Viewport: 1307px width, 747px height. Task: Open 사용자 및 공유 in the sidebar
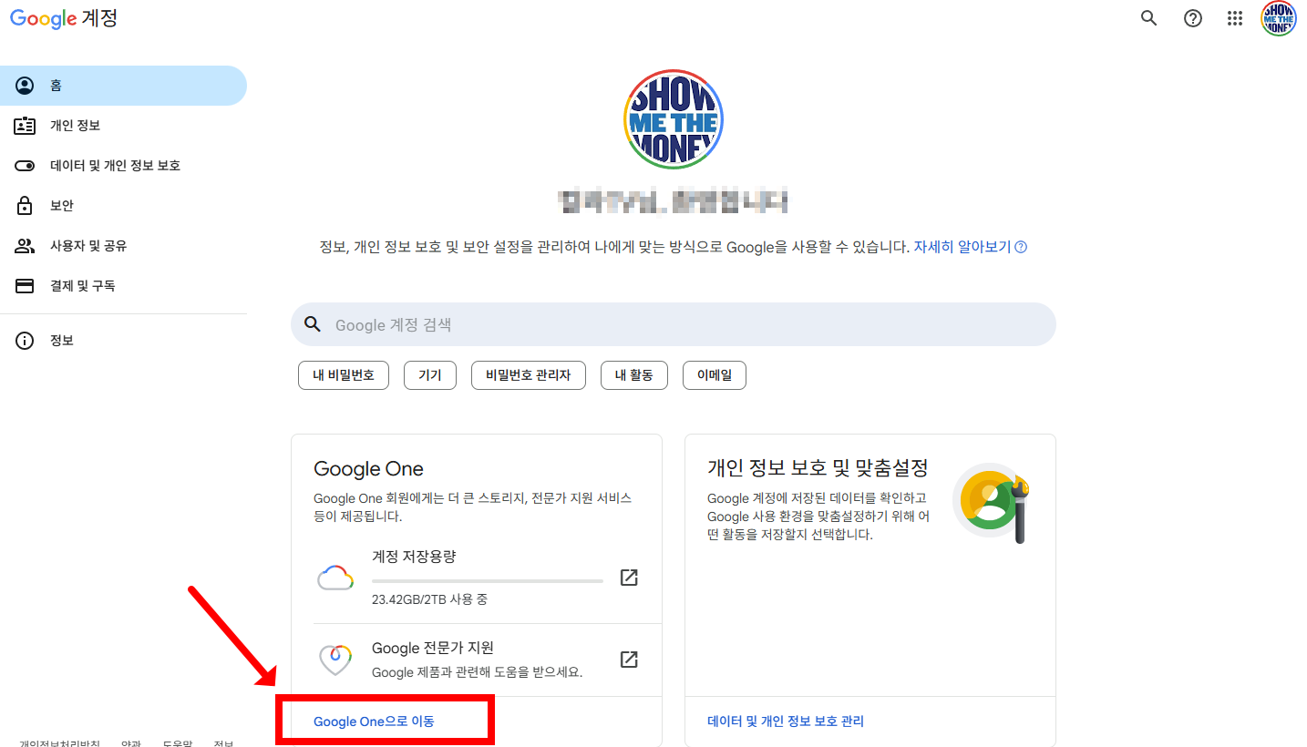coord(123,246)
